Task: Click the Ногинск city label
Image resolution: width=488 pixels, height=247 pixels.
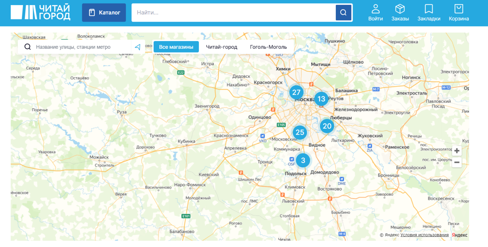Action: coord(411,77)
